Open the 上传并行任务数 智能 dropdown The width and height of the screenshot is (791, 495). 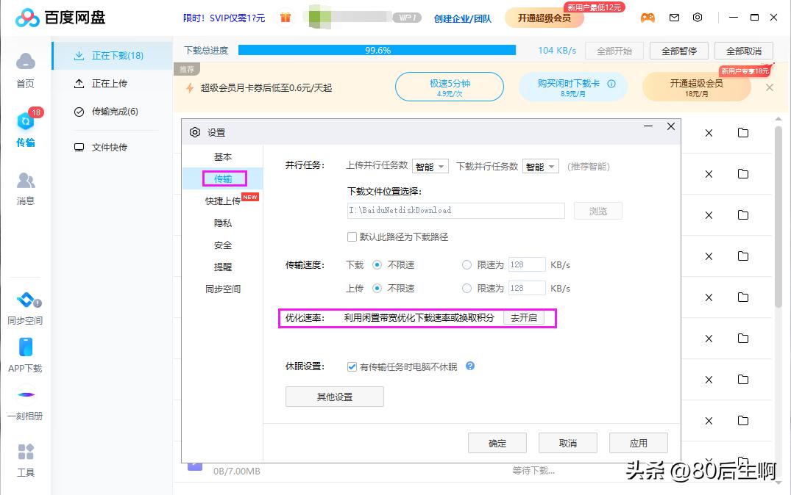(x=430, y=166)
